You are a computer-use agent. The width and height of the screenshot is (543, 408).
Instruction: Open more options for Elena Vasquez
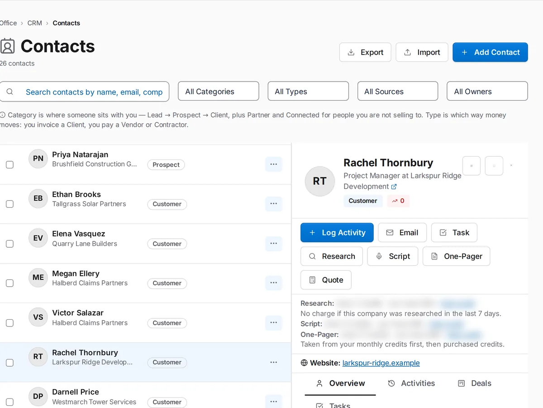[273, 244]
